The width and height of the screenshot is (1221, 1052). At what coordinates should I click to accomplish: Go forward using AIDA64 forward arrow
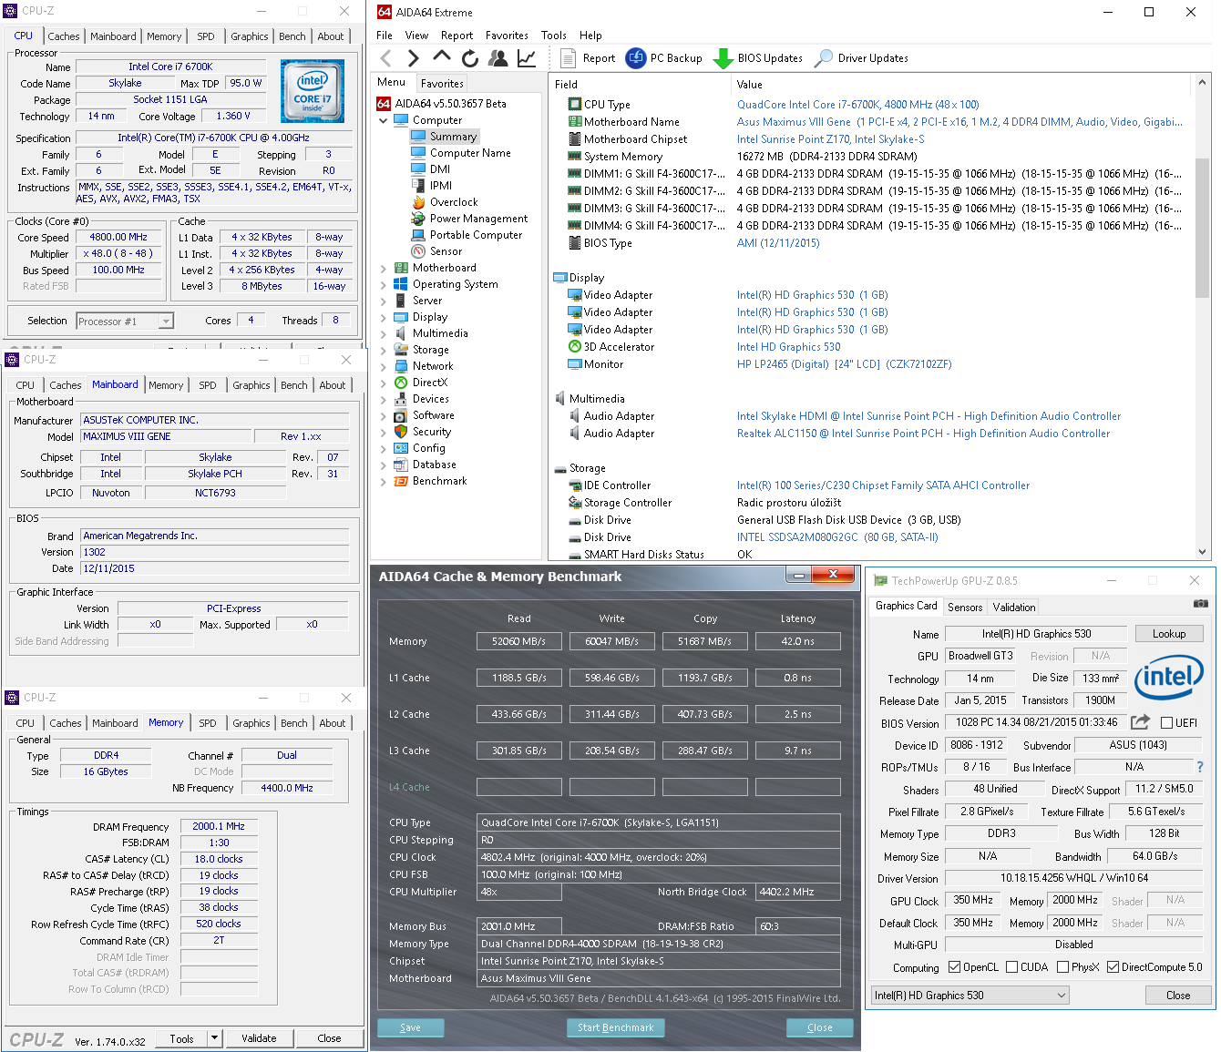[x=414, y=58]
